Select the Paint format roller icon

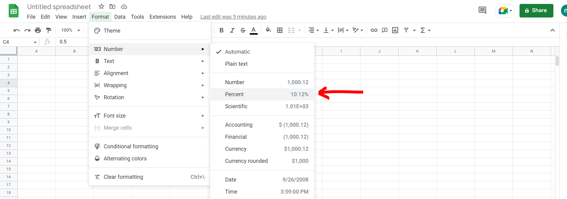tap(48, 30)
